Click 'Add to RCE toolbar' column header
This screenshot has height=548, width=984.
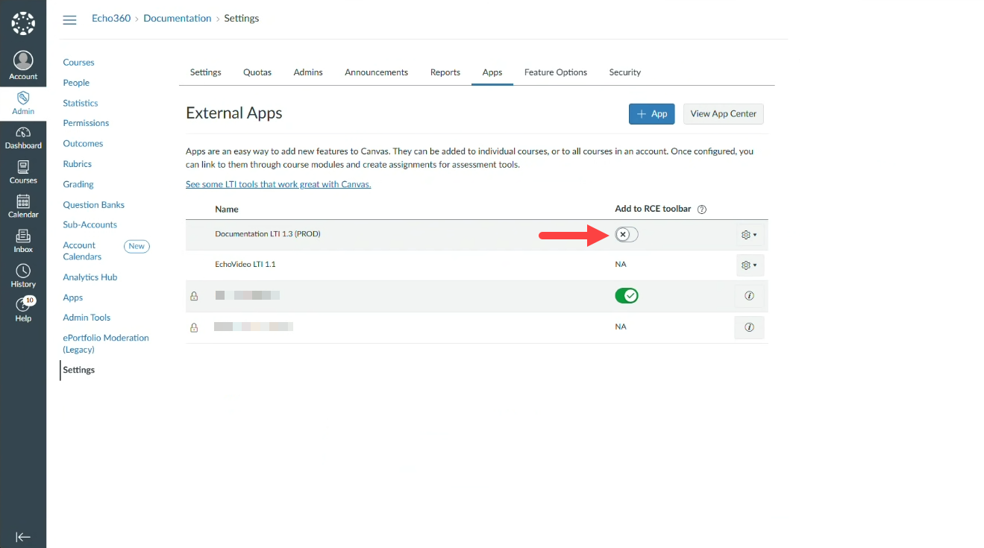coord(653,210)
